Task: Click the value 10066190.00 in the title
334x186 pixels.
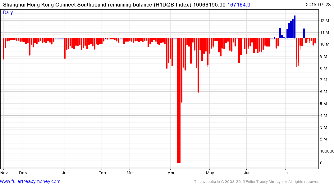Action: 209,5
